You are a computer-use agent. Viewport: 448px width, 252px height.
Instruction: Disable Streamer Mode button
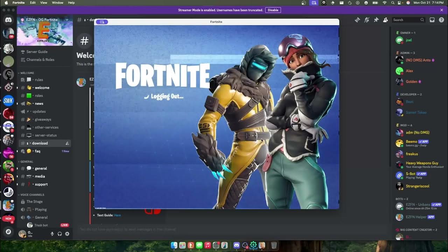click(273, 10)
